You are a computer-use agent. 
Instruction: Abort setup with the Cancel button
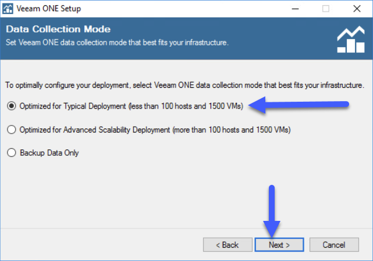pos(334,245)
